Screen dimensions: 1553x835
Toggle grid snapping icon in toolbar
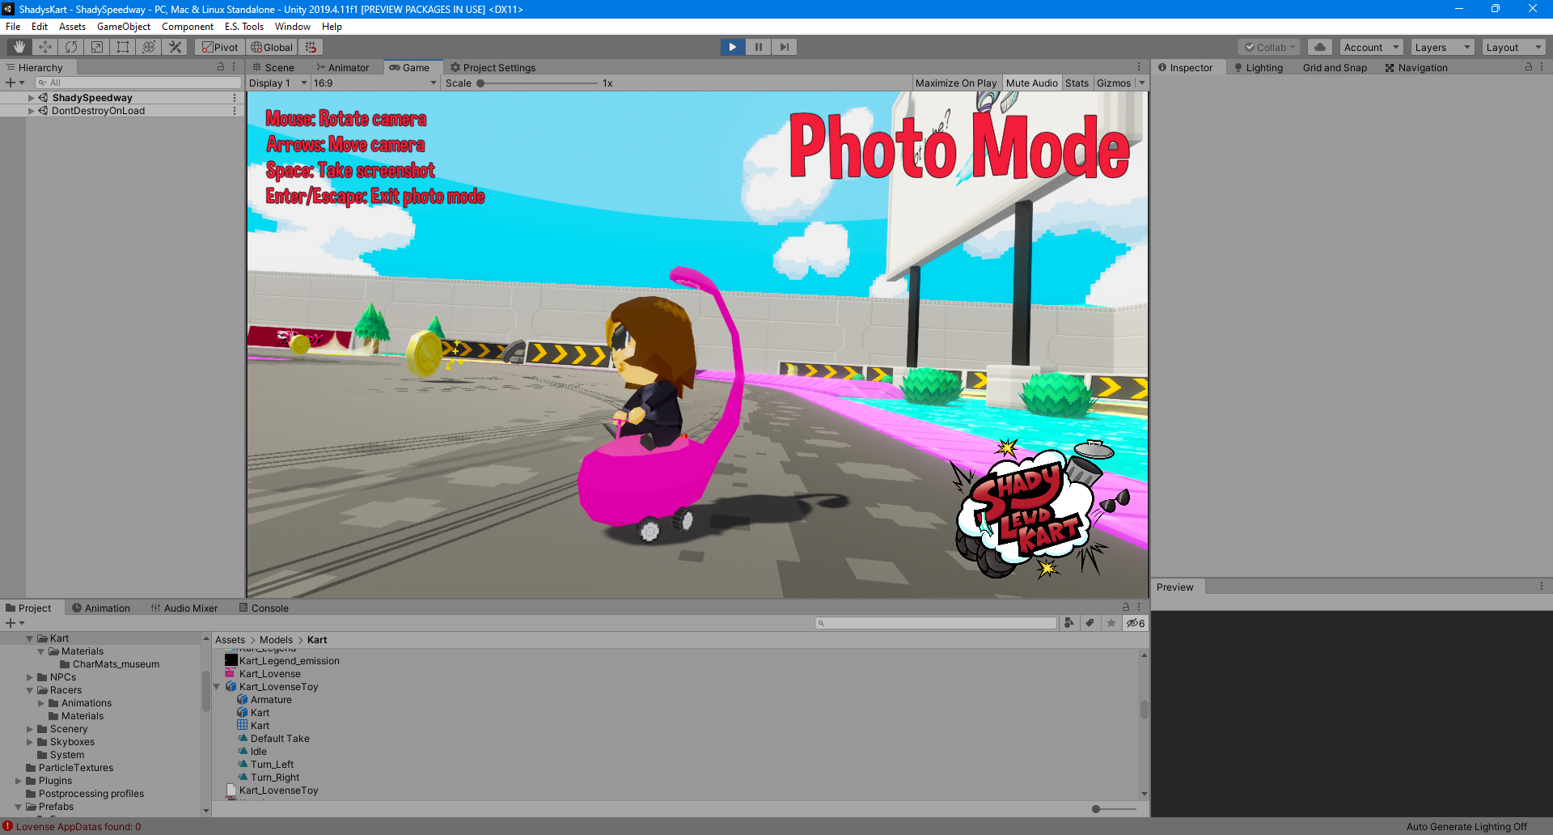pos(311,47)
